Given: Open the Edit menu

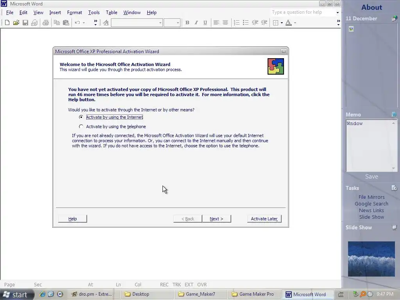Looking at the screenshot, I should [x=23, y=12].
